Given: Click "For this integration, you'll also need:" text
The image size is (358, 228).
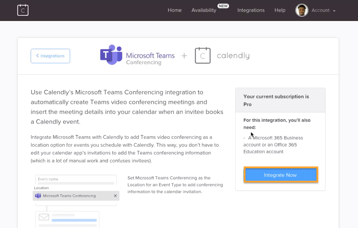Looking at the screenshot, I should (277, 124).
